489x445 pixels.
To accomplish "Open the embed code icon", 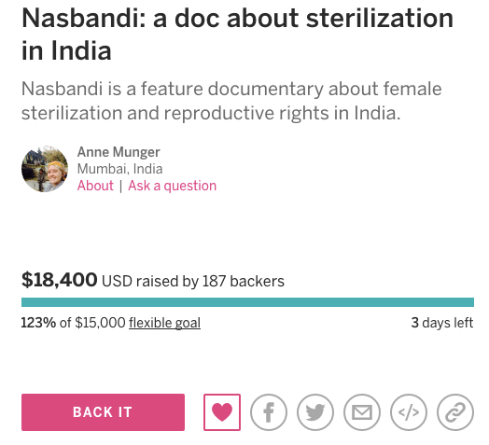I will pyautogui.click(x=409, y=412).
